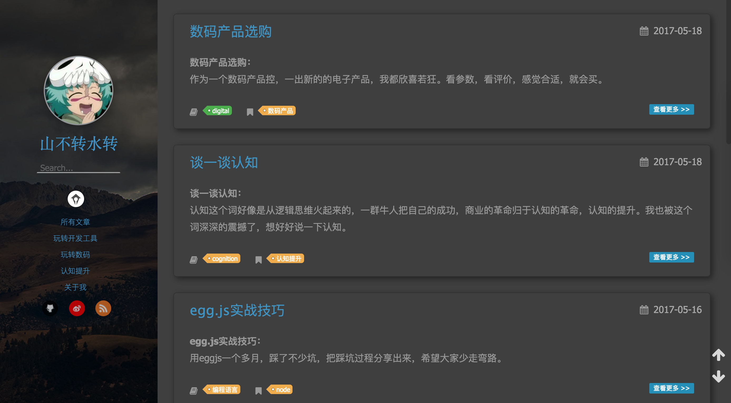Go to 玩转开发工具 in the sidebar

pos(75,238)
